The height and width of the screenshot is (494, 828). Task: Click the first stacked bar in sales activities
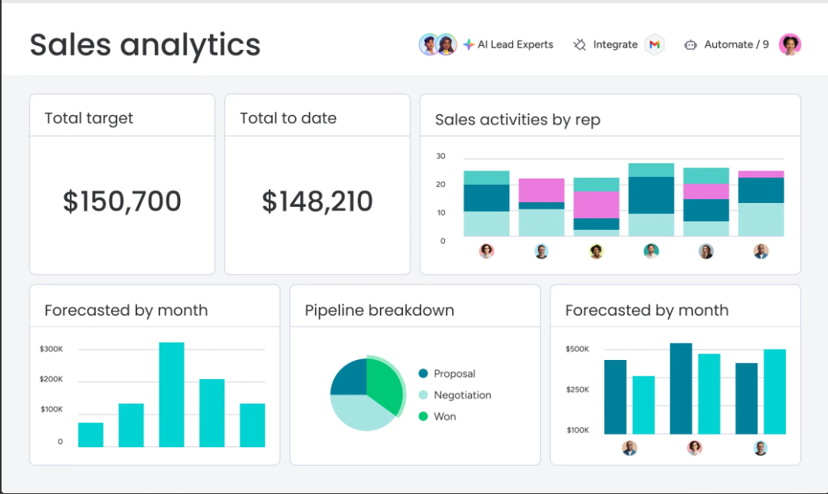pyautogui.click(x=486, y=203)
